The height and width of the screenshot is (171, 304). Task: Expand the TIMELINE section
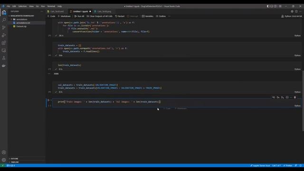tap(15, 162)
